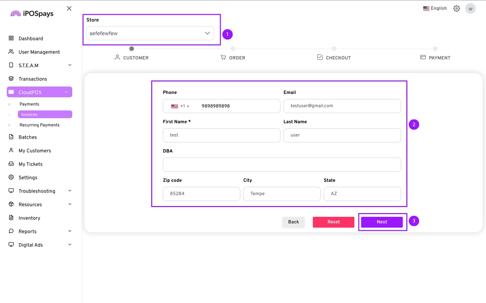This screenshot has width=486, height=303.
Task: Click into the DBA input field
Action: click(x=282, y=165)
